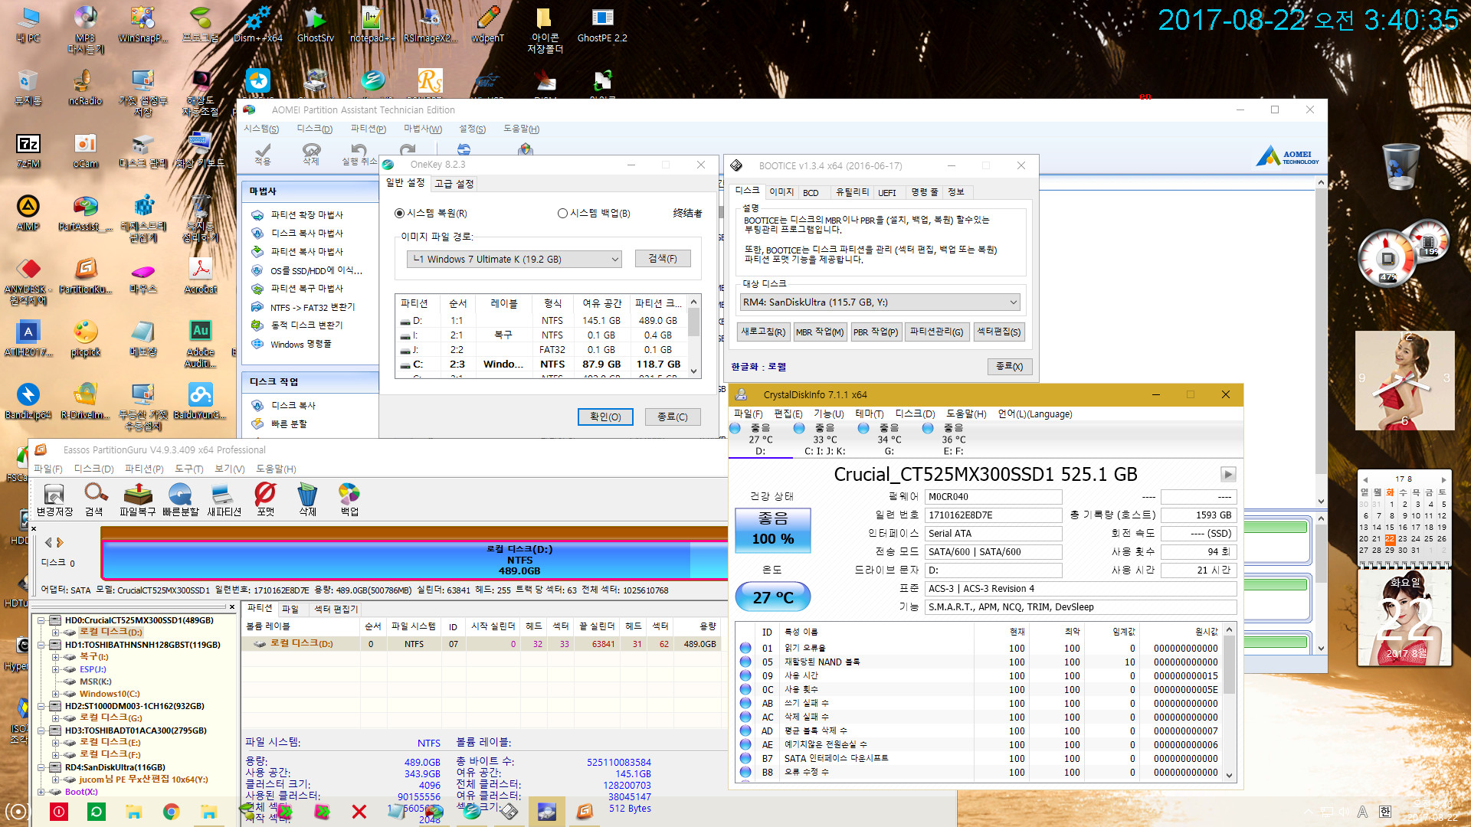This screenshot has height=827, width=1471.
Task: Switch to the UEFI tab in BOOTICE
Action: (x=886, y=192)
